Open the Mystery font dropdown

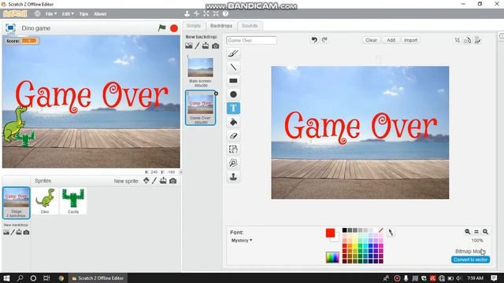pyautogui.click(x=242, y=241)
